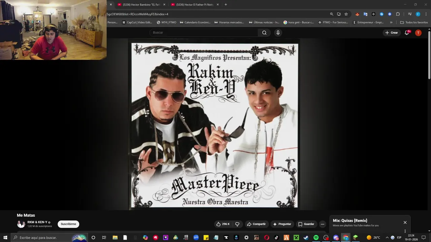Screen dimensions: 431x242
Task: Click the page vertical scrollbar
Action: pos(429,55)
